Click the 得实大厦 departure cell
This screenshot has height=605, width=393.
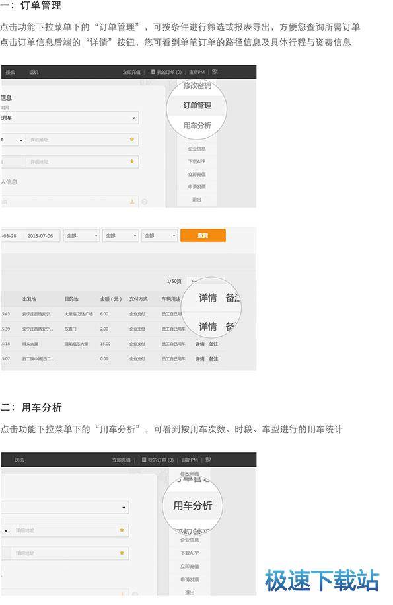tap(30, 344)
